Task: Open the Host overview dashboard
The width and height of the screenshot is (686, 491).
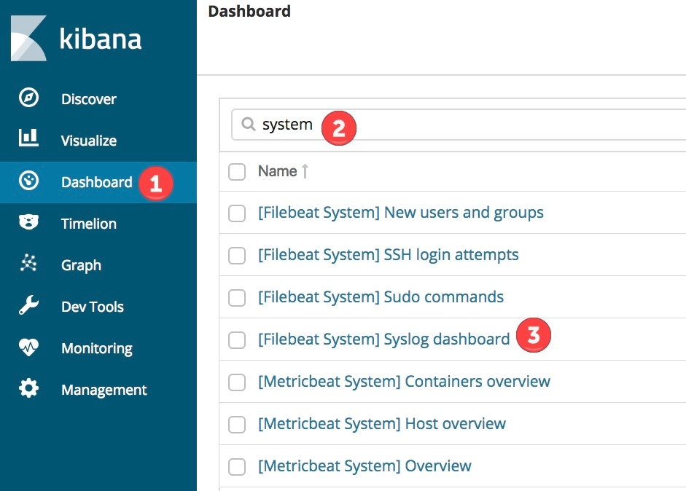Action: (382, 424)
